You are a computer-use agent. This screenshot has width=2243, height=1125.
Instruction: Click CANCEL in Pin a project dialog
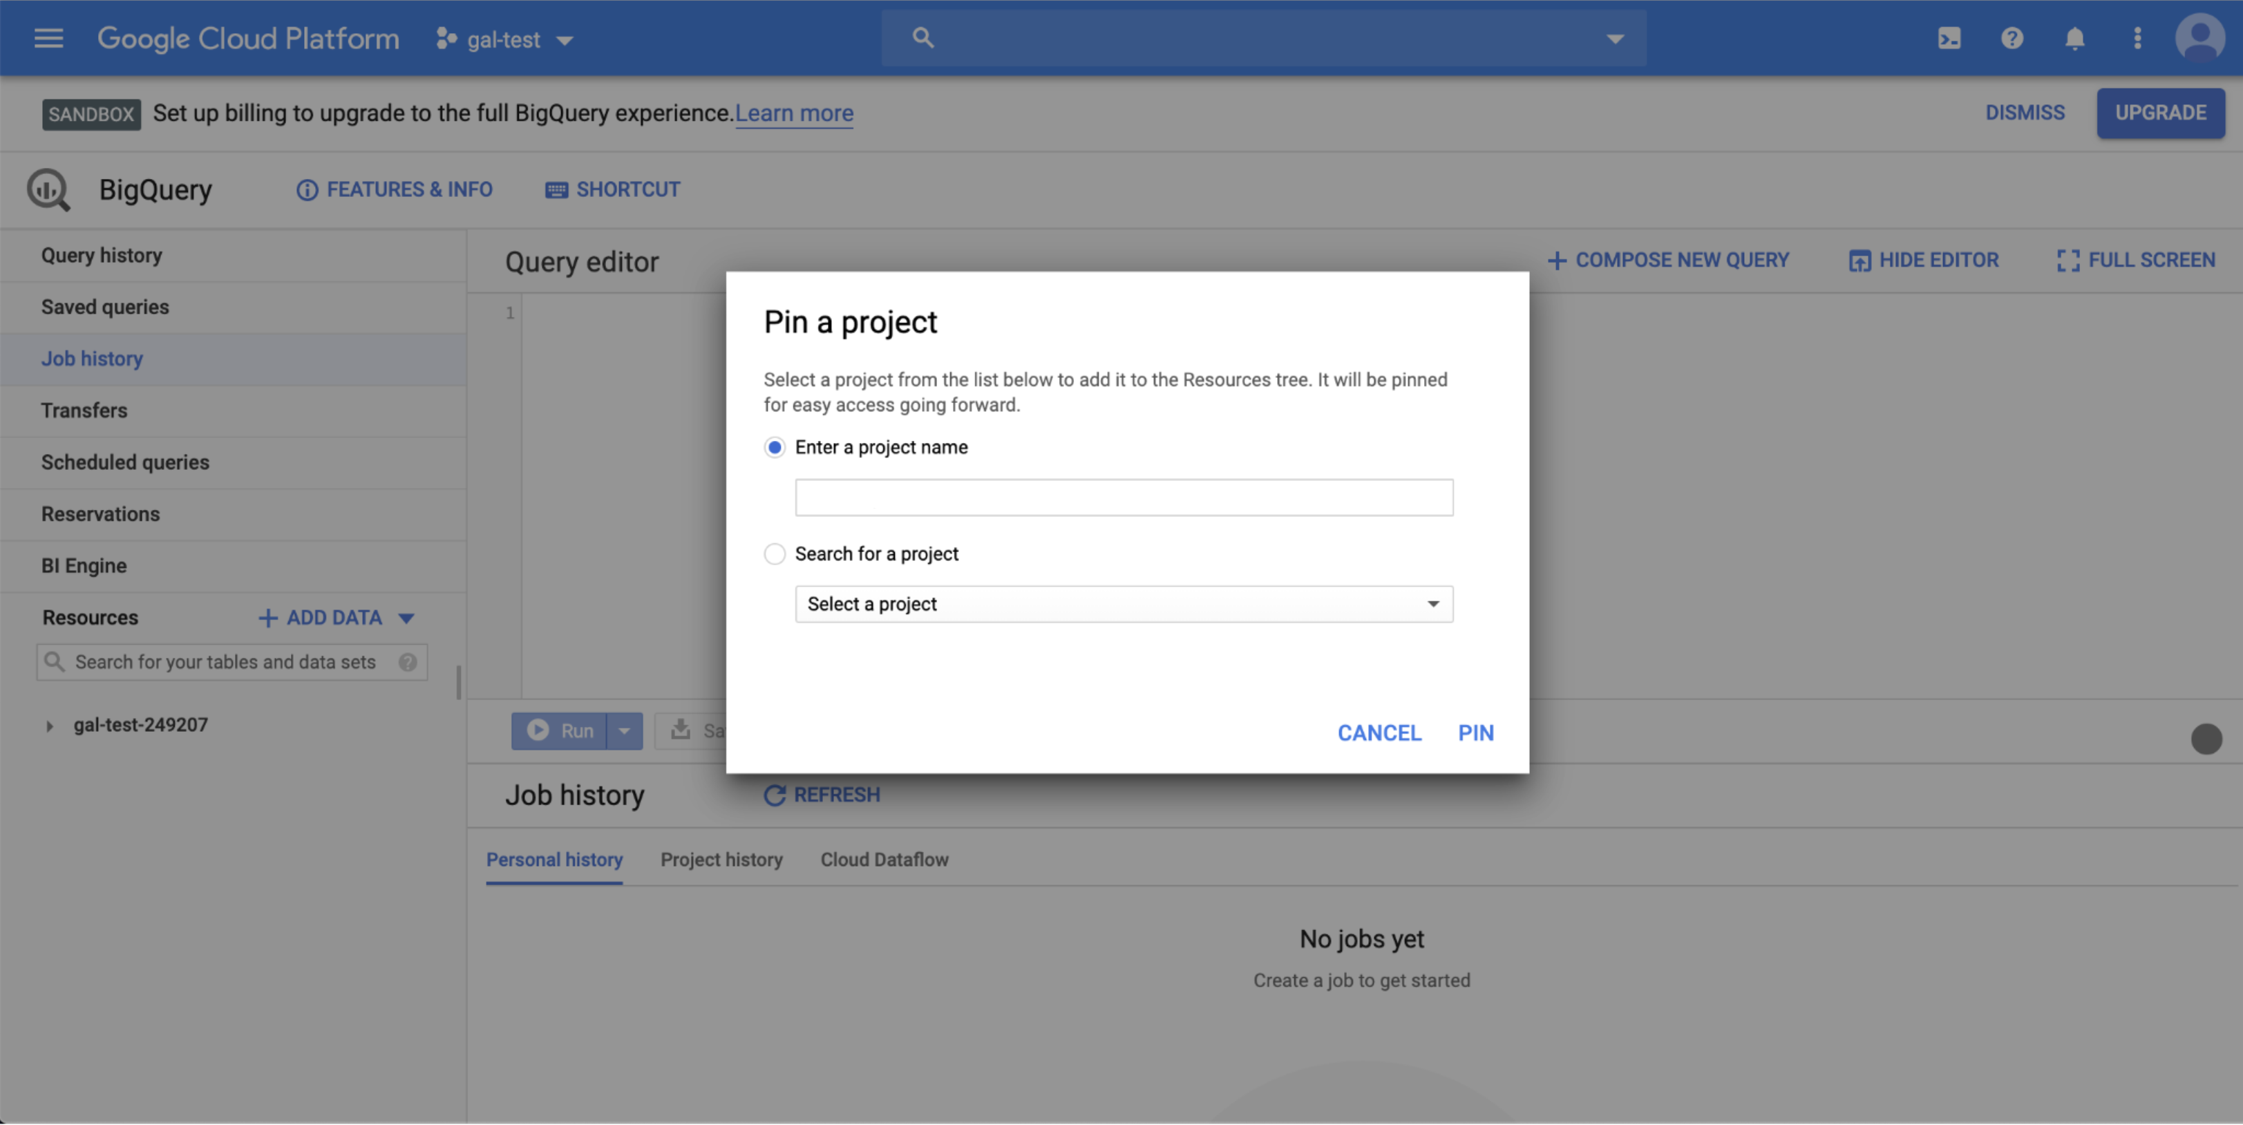pyautogui.click(x=1379, y=733)
